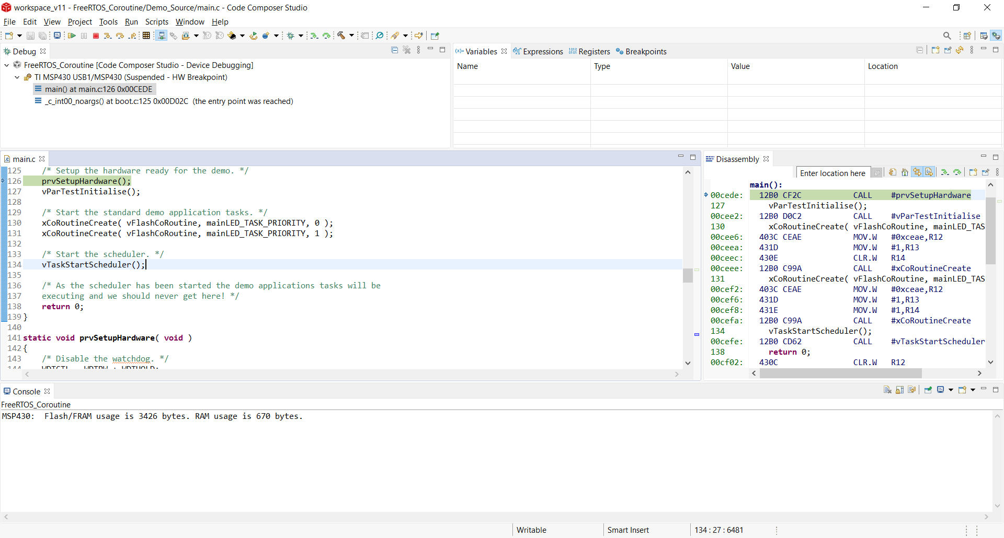Click the Open Perspective icon
The height and width of the screenshot is (538, 1004).
point(967,36)
